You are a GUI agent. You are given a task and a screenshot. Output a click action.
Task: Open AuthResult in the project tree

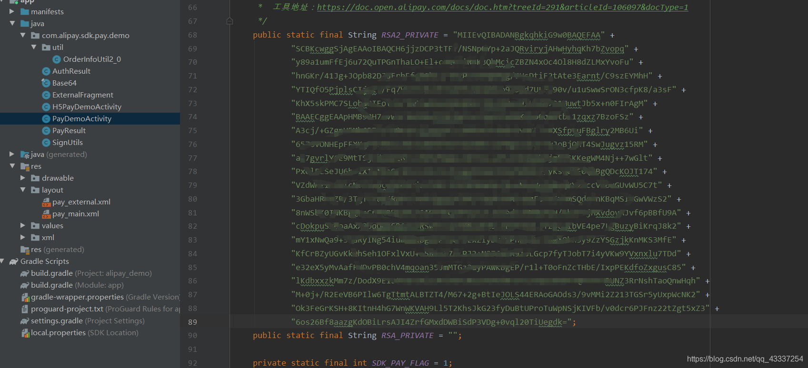71,71
